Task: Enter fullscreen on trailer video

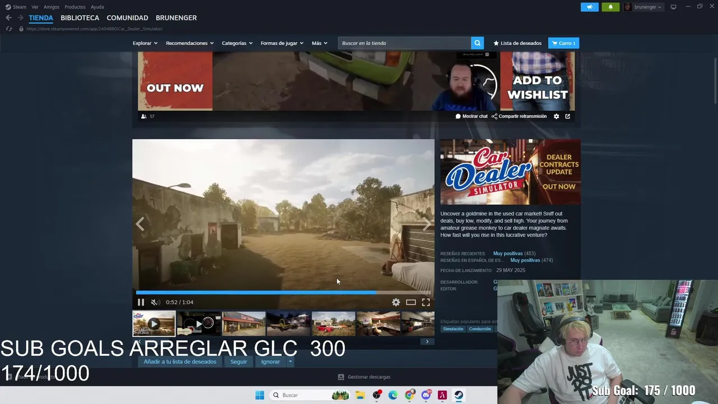Action: (x=426, y=302)
